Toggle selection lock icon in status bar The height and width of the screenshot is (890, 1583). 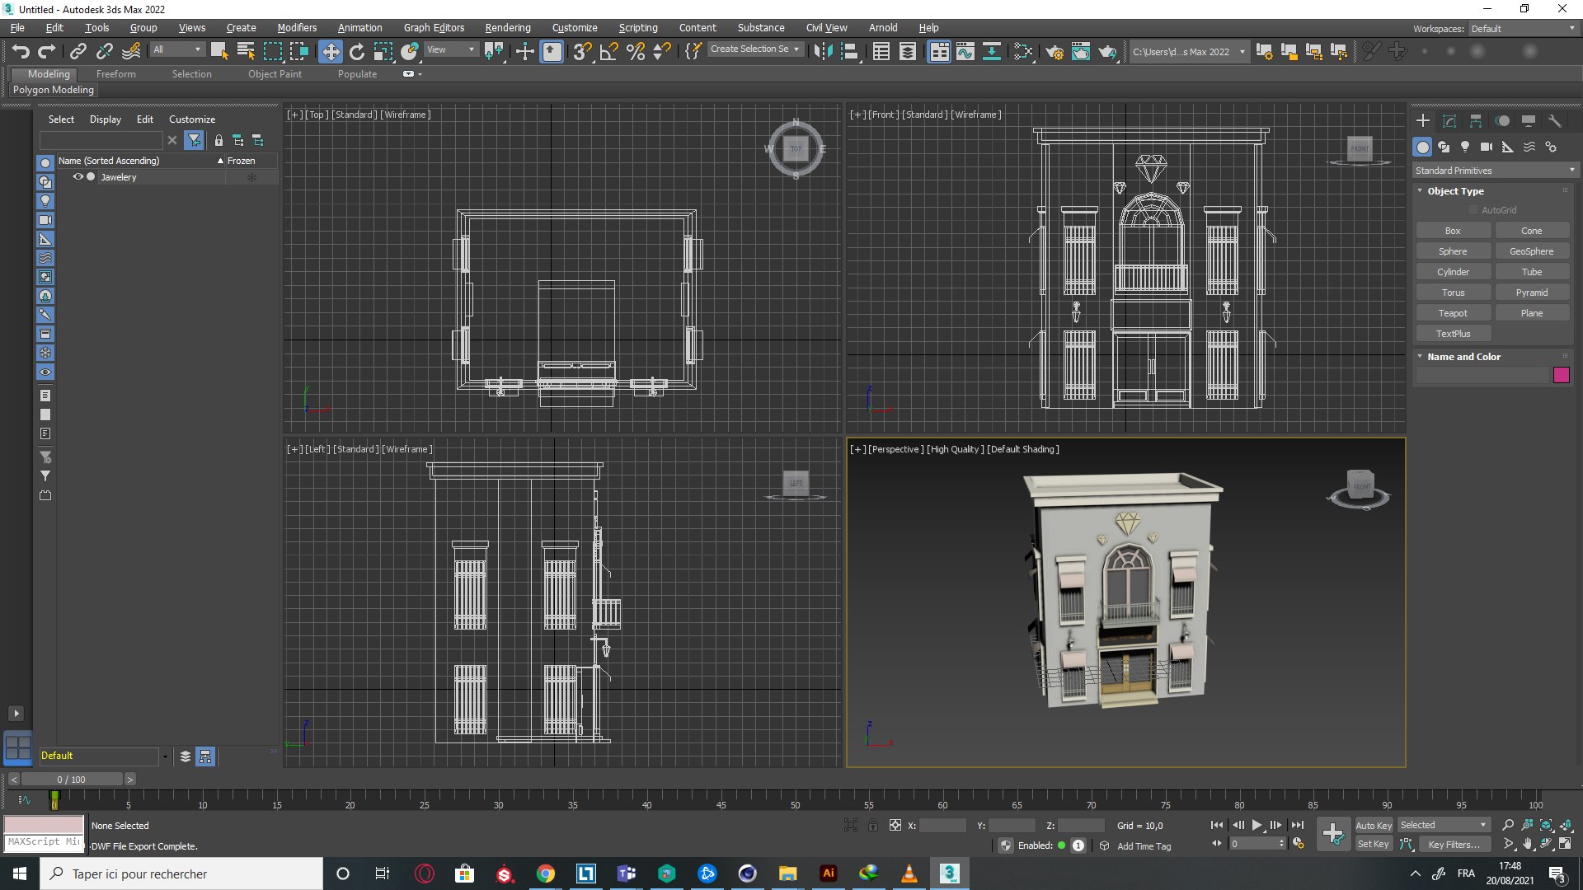tap(873, 825)
